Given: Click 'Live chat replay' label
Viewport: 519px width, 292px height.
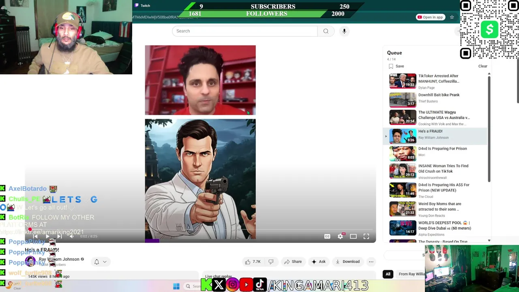Looking at the screenshot, I should coord(218,277).
